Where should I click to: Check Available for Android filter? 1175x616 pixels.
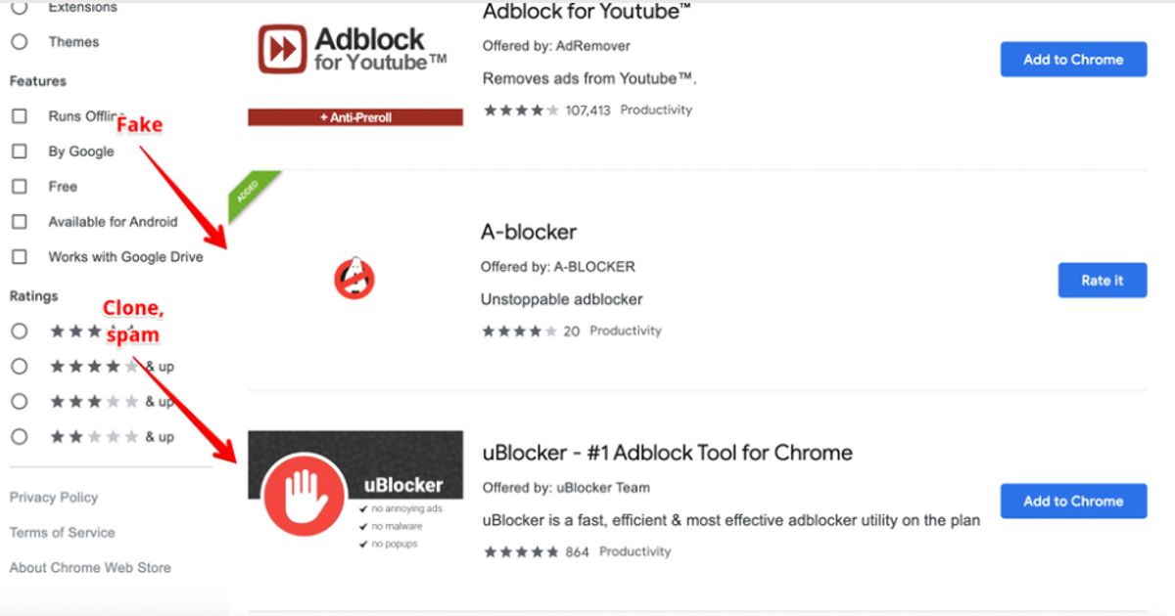(20, 222)
